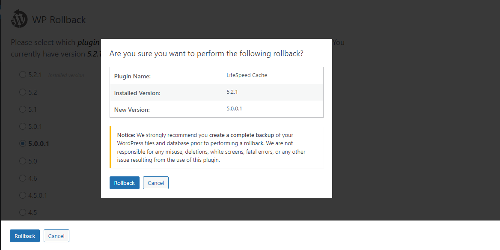Click the WP Rollback logo icon
Screen dimensions: 500x250
19,19
